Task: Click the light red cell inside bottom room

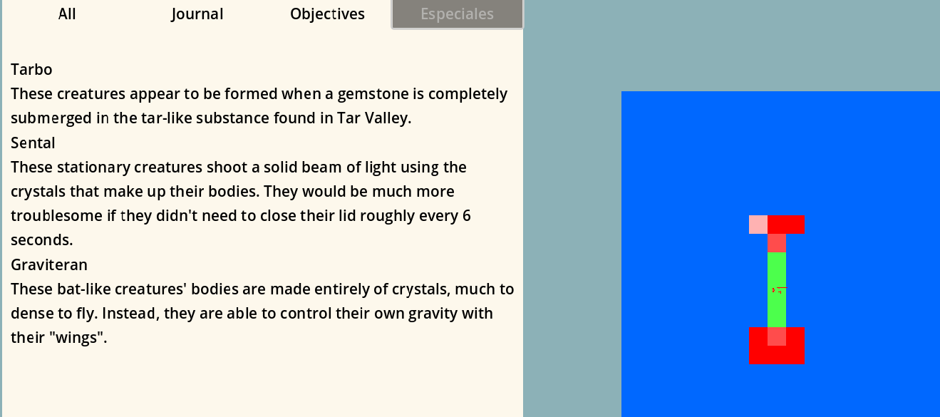Action: tap(777, 336)
